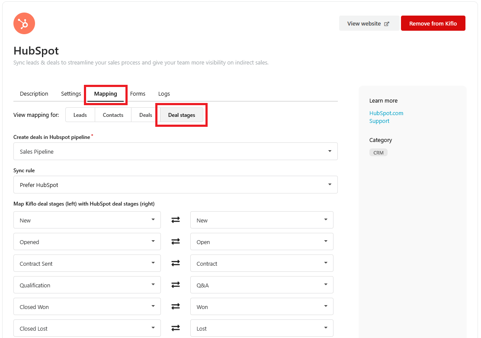Expand the Qualification stage dropdown
The width and height of the screenshot is (481, 338).
pyautogui.click(x=87, y=285)
